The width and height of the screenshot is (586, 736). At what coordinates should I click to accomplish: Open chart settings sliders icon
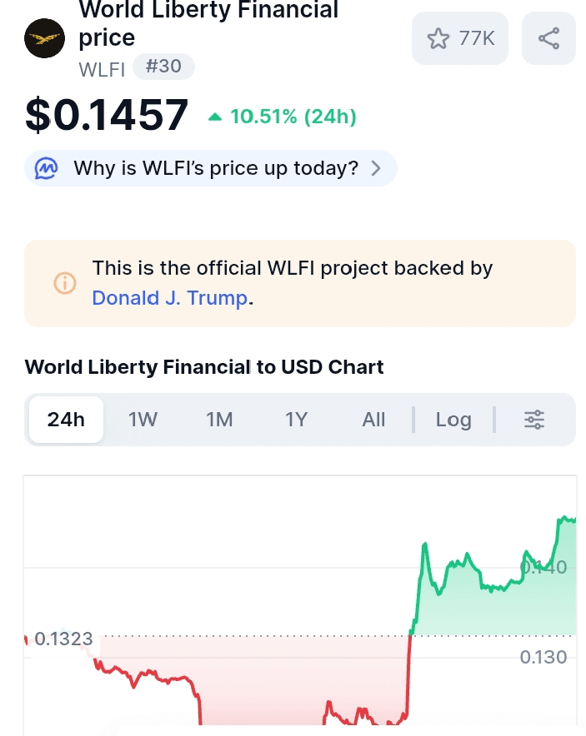(x=534, y=420)
